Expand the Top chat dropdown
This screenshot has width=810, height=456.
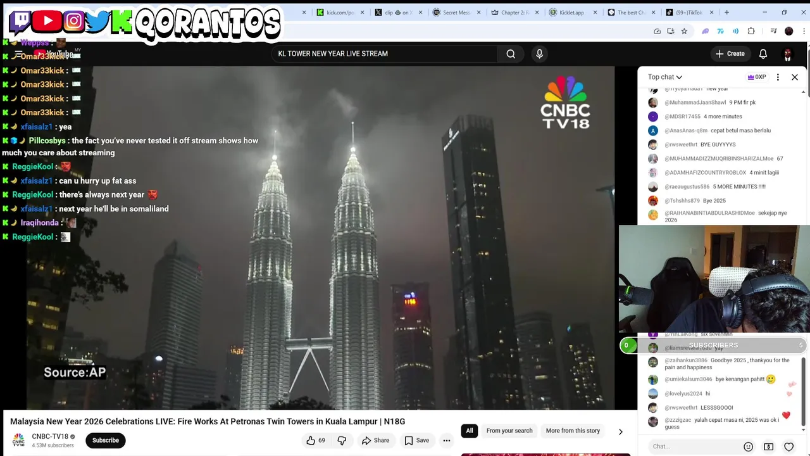pyautogui.click(x=664, y=77)
